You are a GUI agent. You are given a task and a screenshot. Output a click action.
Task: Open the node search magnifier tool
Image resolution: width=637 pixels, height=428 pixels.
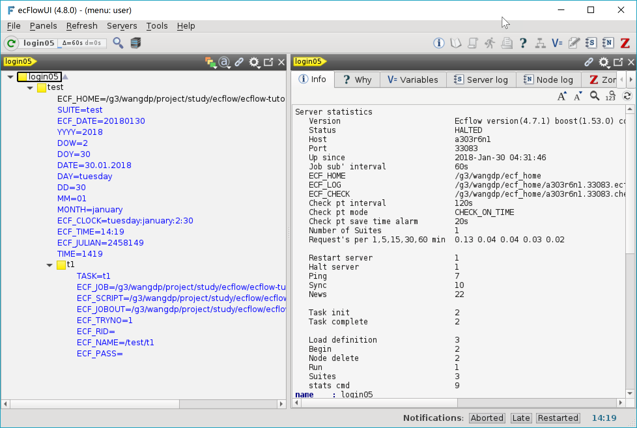click(118, 43)
